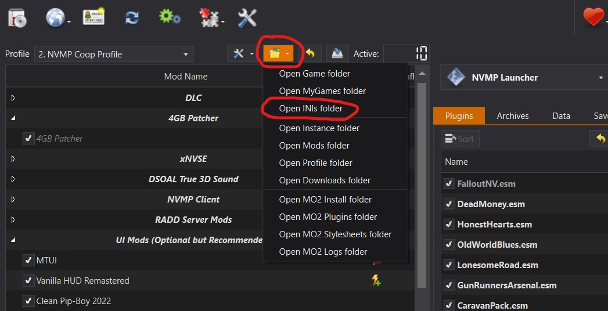Select Open MO2 Plugins folder entry
This screenshot has height=311, width=608.
pos(328,217)
